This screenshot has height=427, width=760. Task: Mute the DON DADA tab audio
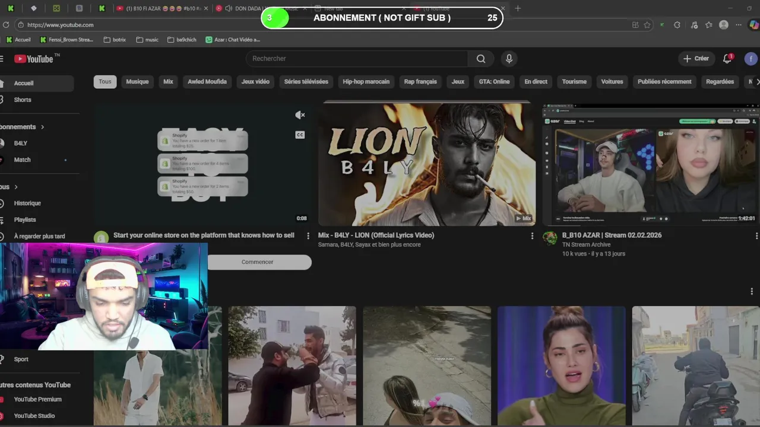[229, 8]
